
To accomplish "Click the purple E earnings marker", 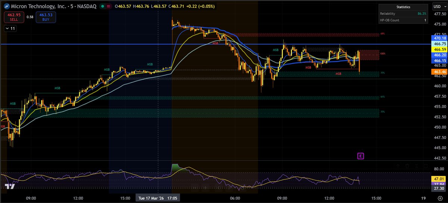I will tap(360, 156).
